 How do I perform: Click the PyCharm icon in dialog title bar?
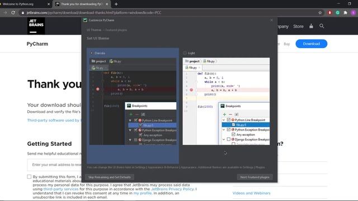click(x=85, y=20)
